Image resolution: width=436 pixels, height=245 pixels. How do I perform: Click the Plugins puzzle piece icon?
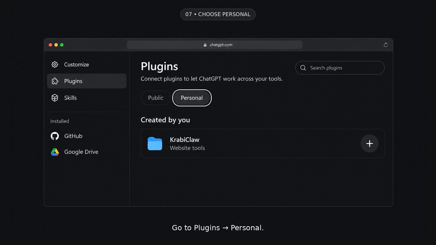pos(55,81)
